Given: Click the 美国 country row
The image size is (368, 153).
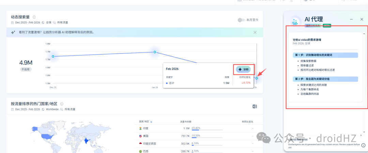Looking at the screenshot, I should click(196, 136).
